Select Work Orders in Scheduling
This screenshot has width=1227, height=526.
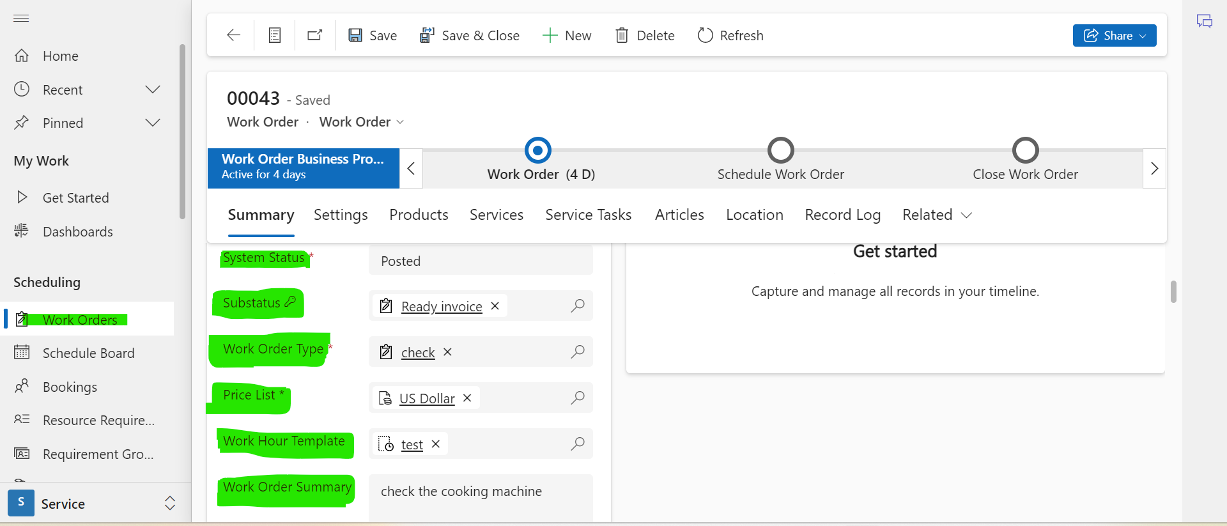point(87,319)
